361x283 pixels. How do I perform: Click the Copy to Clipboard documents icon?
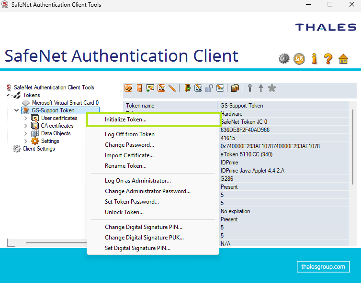click(x=235, y=88)
